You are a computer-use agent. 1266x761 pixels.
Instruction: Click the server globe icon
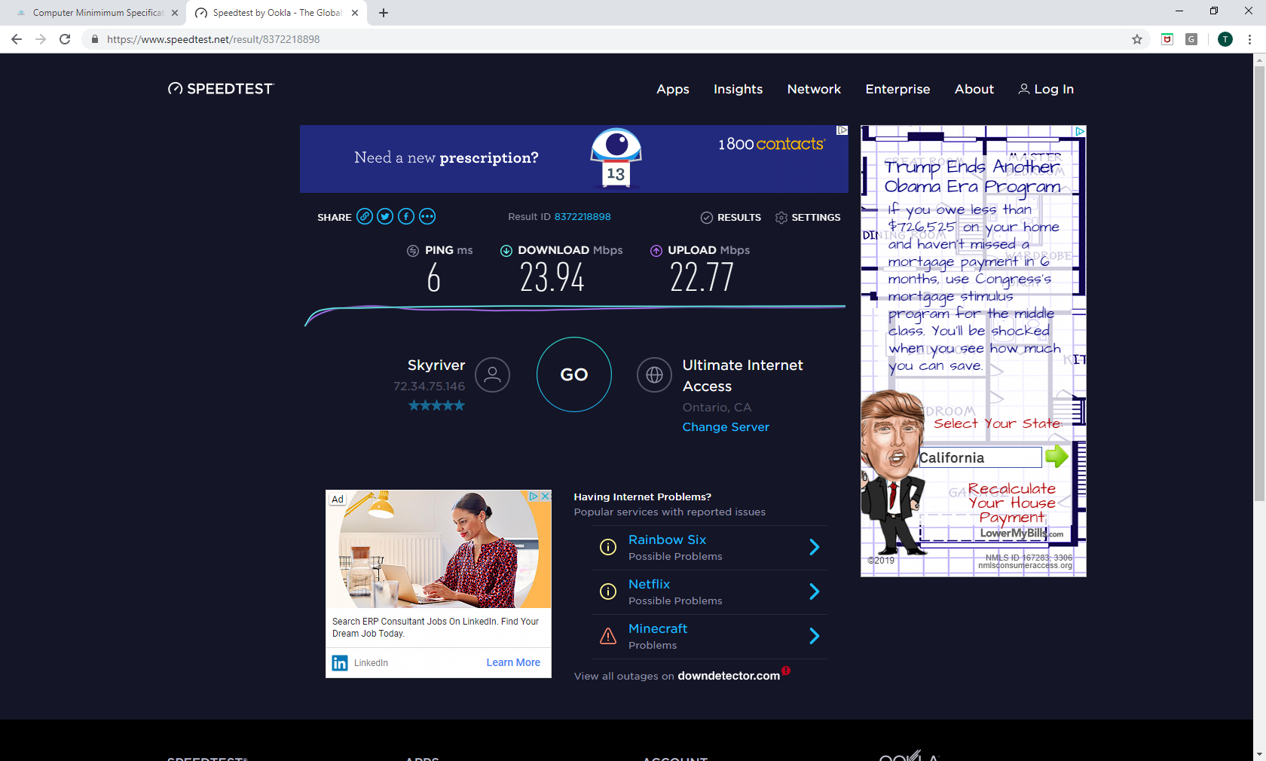(x=654, y=374)
